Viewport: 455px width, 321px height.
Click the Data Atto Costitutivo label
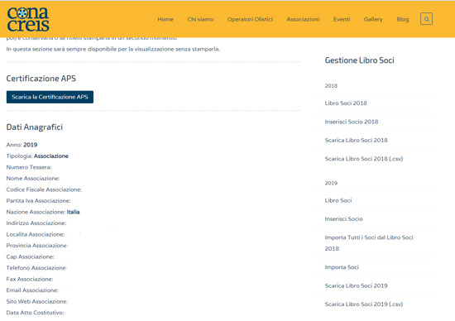coord(35,313)
